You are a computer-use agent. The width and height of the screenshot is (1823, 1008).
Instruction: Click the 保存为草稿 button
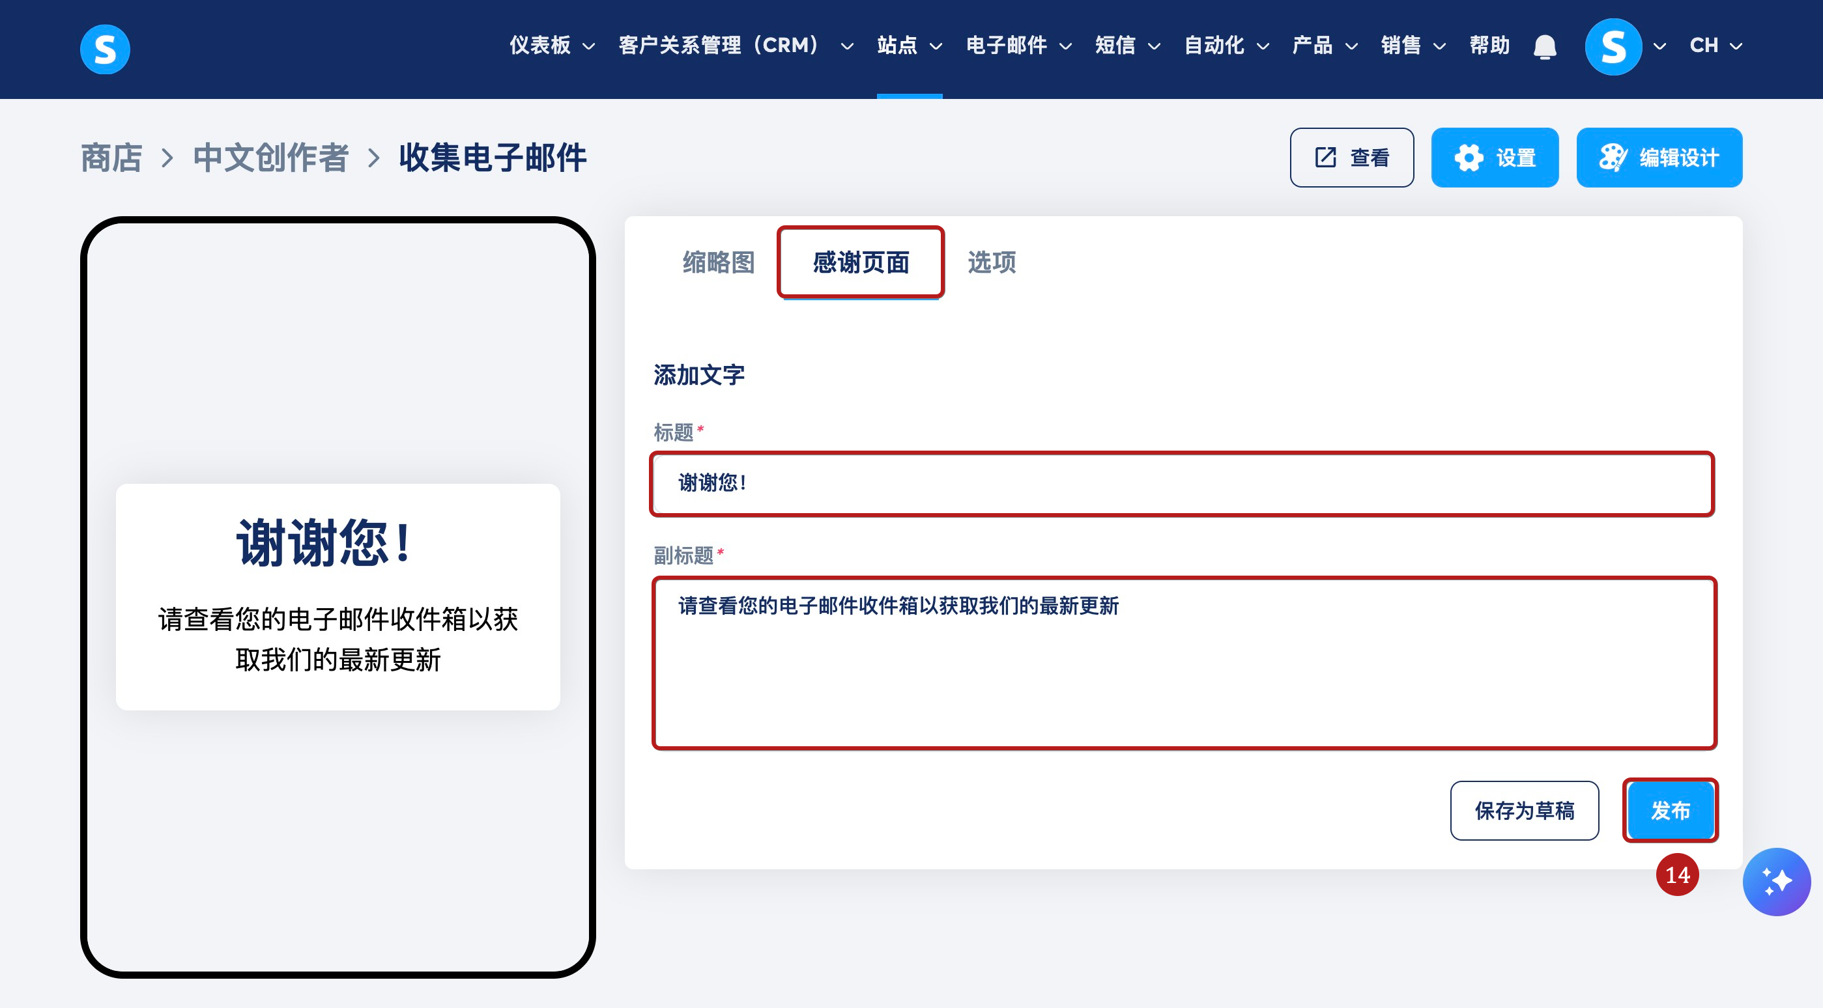[1524, 810]
